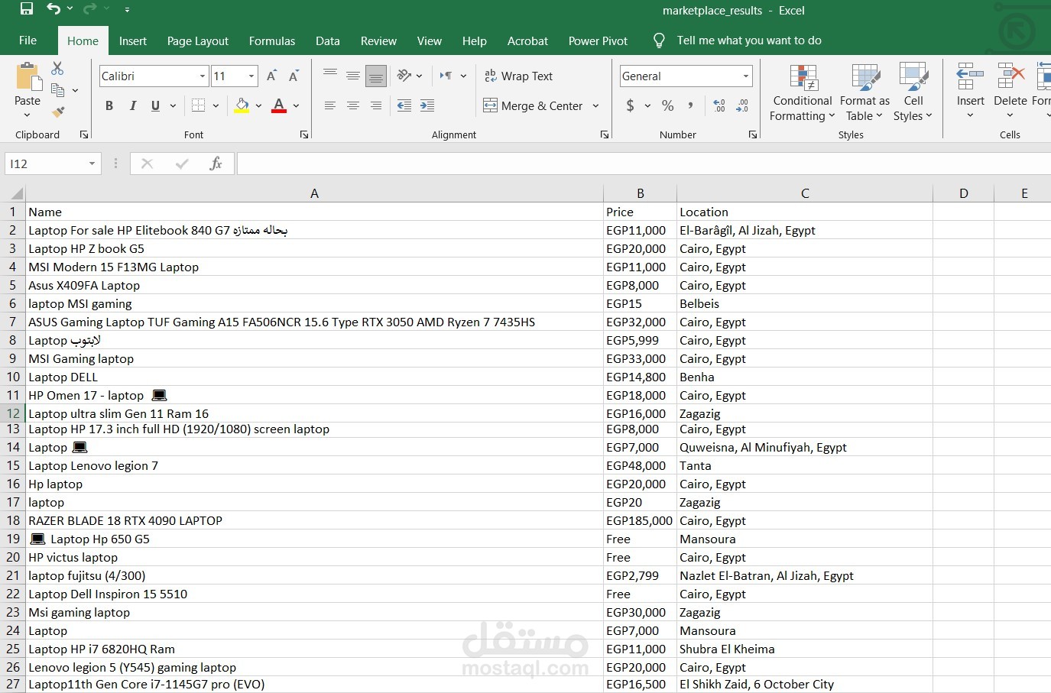Click the Quweisna, Al Minufiyah, Egypt cell
This screenshot has width=1051, height=693.
pyautogui.click(x=805, y=447)
